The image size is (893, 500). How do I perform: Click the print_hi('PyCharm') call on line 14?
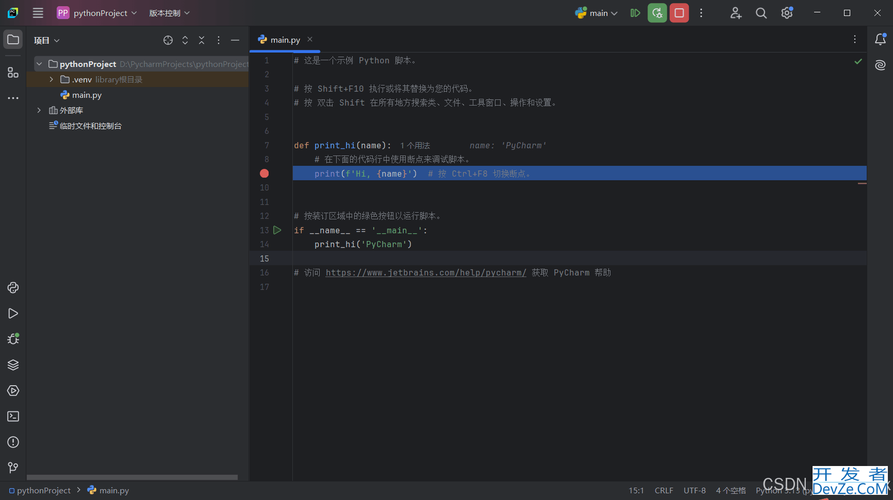click(363, 244)
